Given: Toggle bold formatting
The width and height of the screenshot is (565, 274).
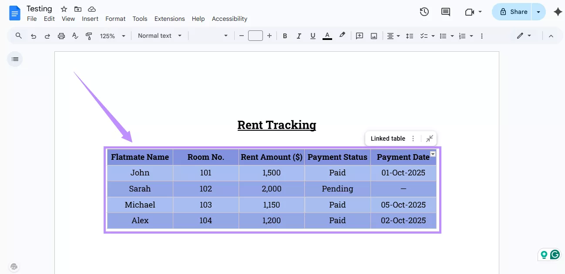Looking at the screenshot, I should pos(285,36).
